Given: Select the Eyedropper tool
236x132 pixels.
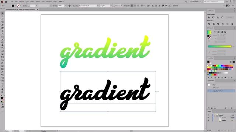Looking at the screenshot, I should click(3, 72).
